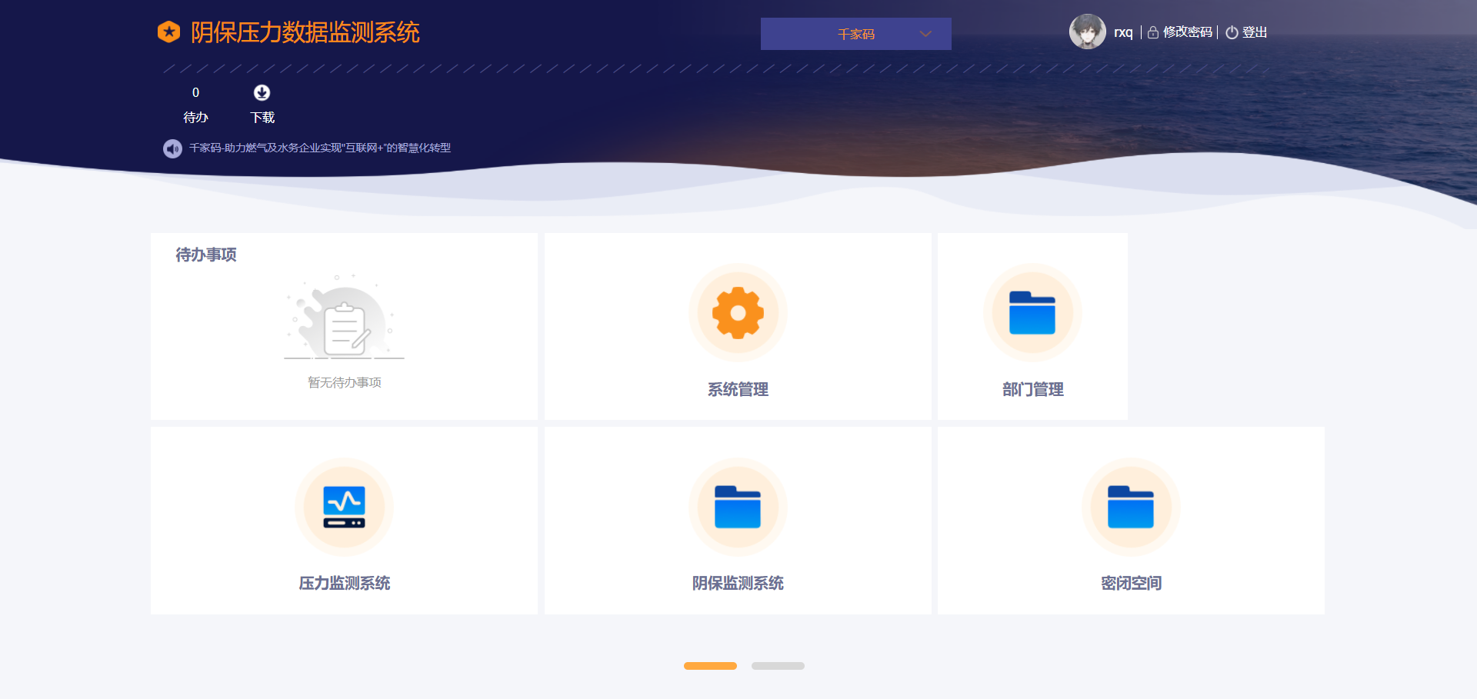Open the orange gear 系统管理 icon

coord(738,313)
